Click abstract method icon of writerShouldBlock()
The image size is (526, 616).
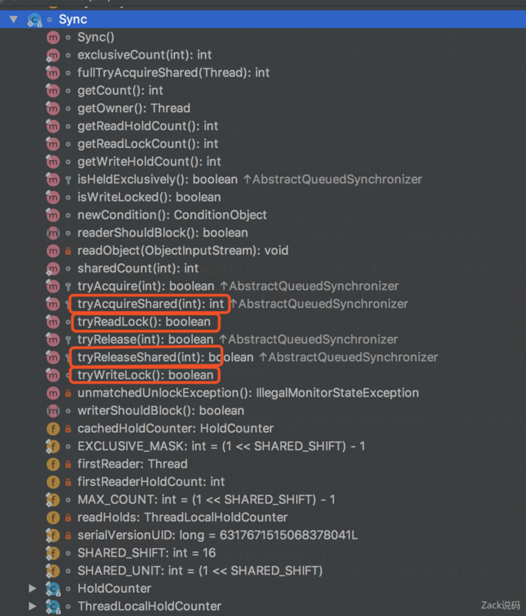[x=53, y=411]
